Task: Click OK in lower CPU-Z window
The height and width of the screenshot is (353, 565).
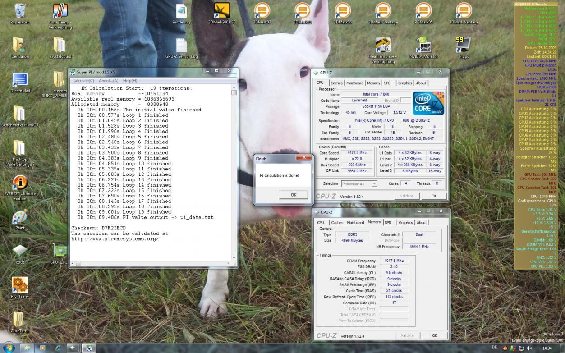Action: 434,335
